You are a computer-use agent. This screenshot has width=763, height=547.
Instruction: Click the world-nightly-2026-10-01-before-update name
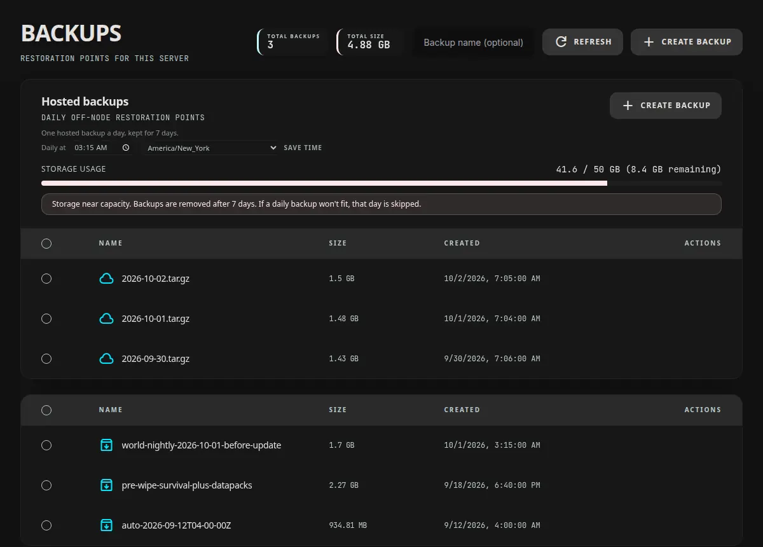coord(202,445)
